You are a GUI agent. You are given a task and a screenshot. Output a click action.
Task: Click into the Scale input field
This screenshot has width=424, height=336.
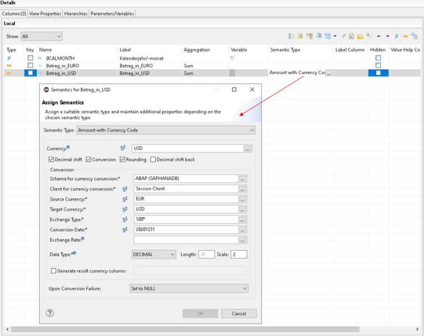pyautogui.click(x=239, y=254)
